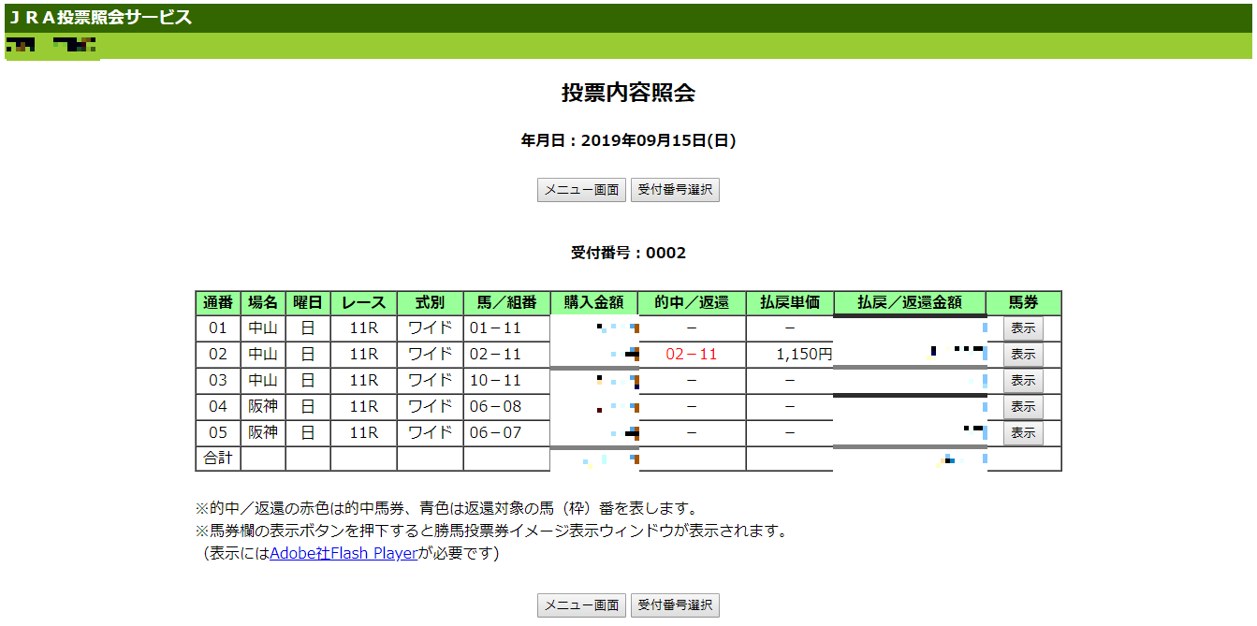Click ワイド bet type in row 03
Image resolution: width=1257 pixels, height=626 pixels.
430,381
